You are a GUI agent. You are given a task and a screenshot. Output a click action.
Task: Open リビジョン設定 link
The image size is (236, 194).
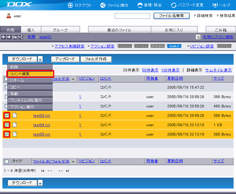202,46
